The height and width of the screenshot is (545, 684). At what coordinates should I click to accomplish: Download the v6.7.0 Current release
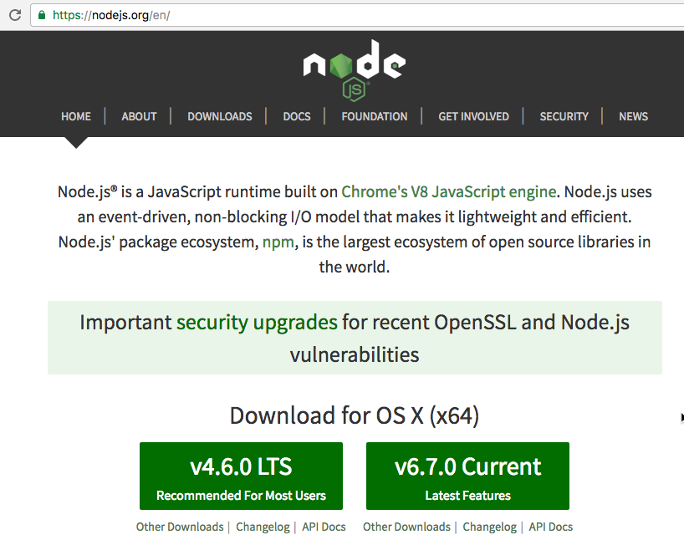click(x=467, y=476)
